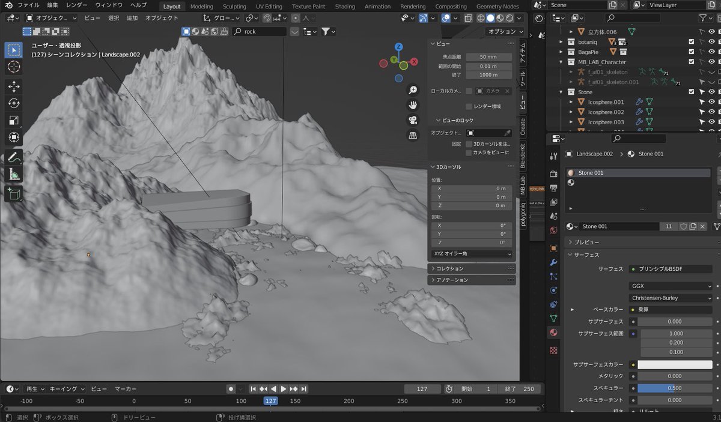Select the Select Box tool

point(14,50)
